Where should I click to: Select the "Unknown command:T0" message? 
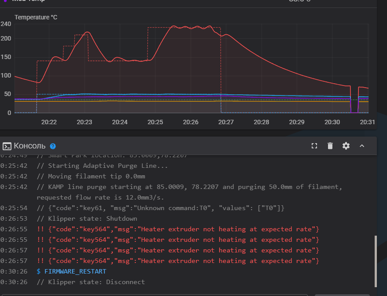tap(160, 208)
